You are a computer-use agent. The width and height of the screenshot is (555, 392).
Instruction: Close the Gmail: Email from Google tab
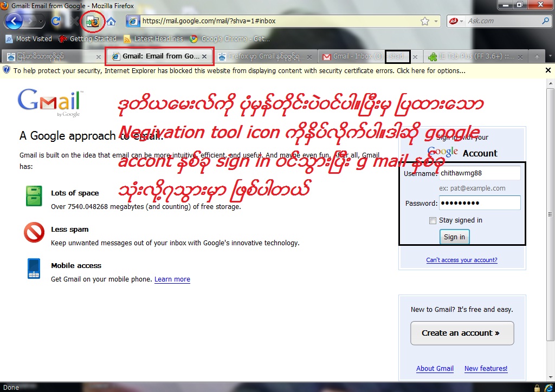[x=204, y=56]
